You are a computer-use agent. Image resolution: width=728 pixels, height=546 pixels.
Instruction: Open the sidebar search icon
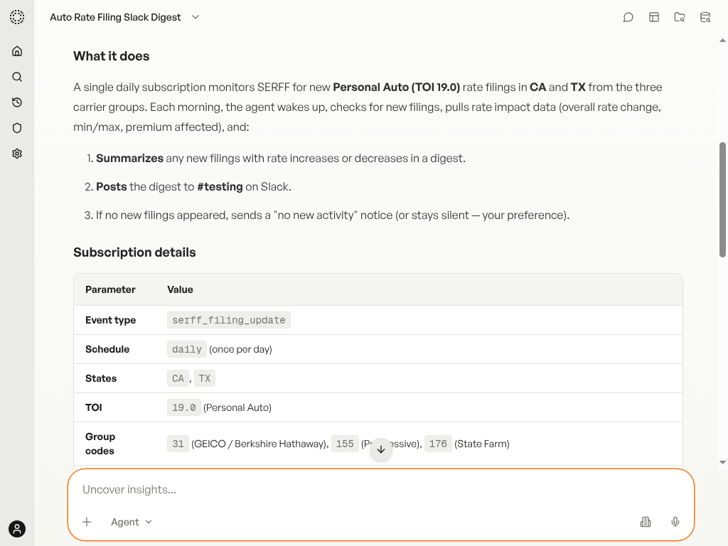(x=17, y=77)
